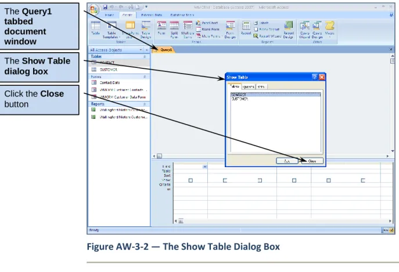Screen dimensions: 399x272
Task: Open the All Access Objects dropdown arrow
Action: coord(141,50)
